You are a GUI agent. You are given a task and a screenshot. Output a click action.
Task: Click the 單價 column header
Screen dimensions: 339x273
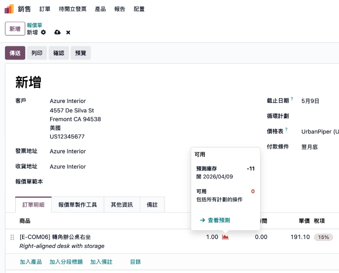click(x=304, y=221)
